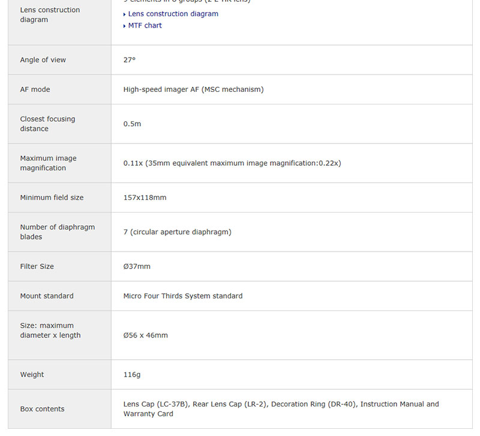Open the MTF chart link
Screen dimensions: 480x436
(x=145, y=25)
